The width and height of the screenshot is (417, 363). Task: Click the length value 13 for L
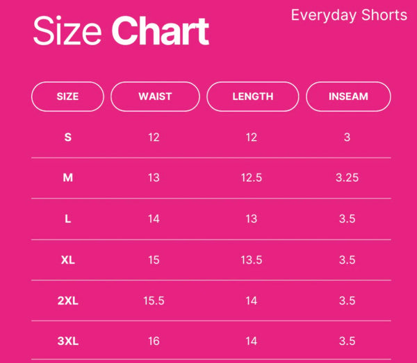(x=251, y=219)
